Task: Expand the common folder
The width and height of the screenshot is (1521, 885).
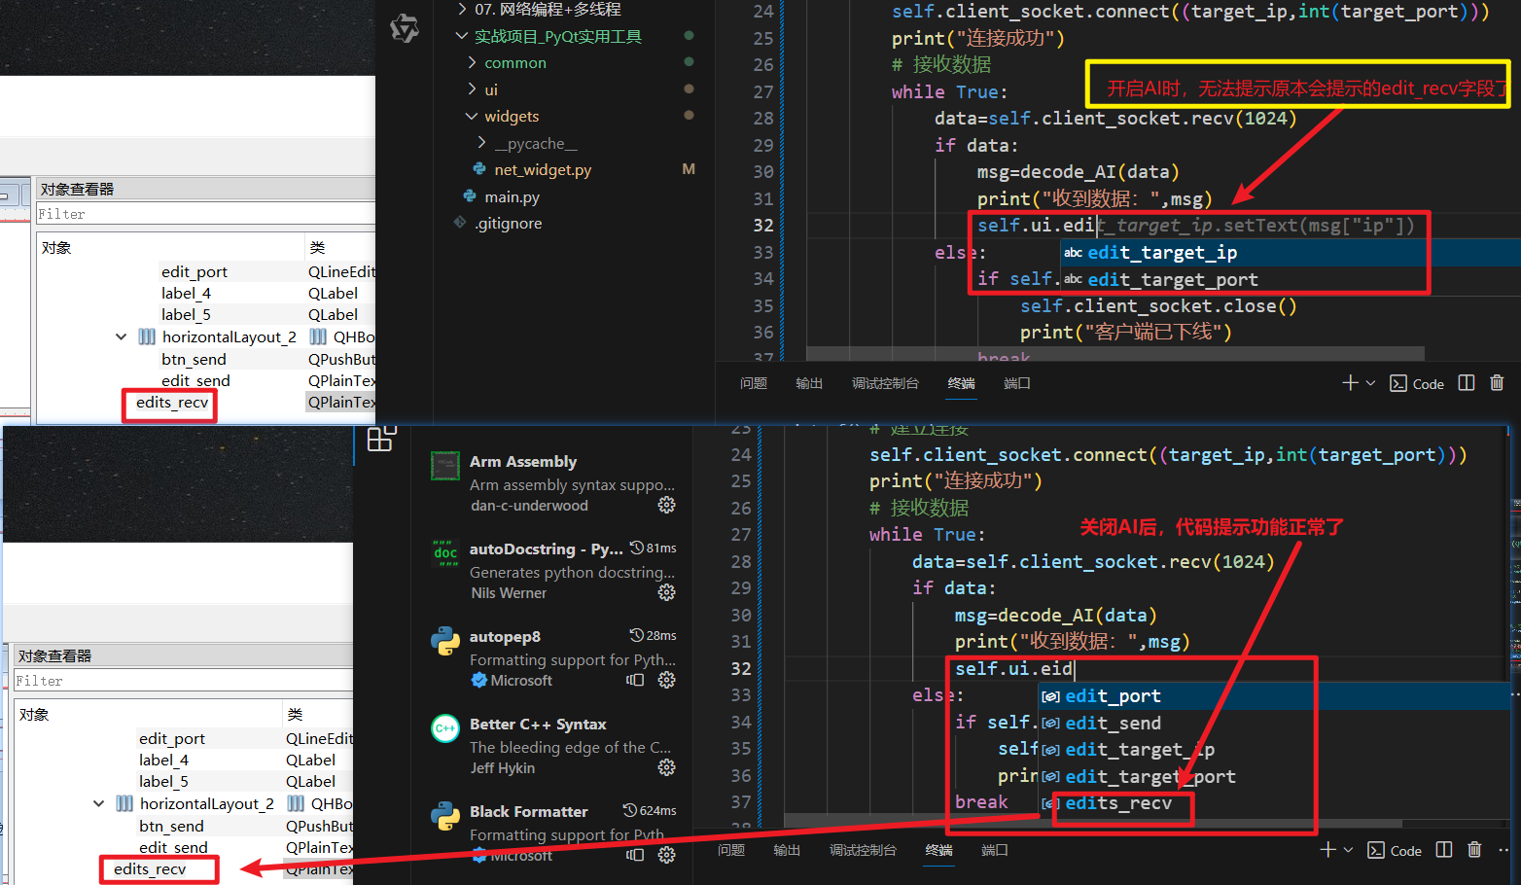Action: [473, 62]
